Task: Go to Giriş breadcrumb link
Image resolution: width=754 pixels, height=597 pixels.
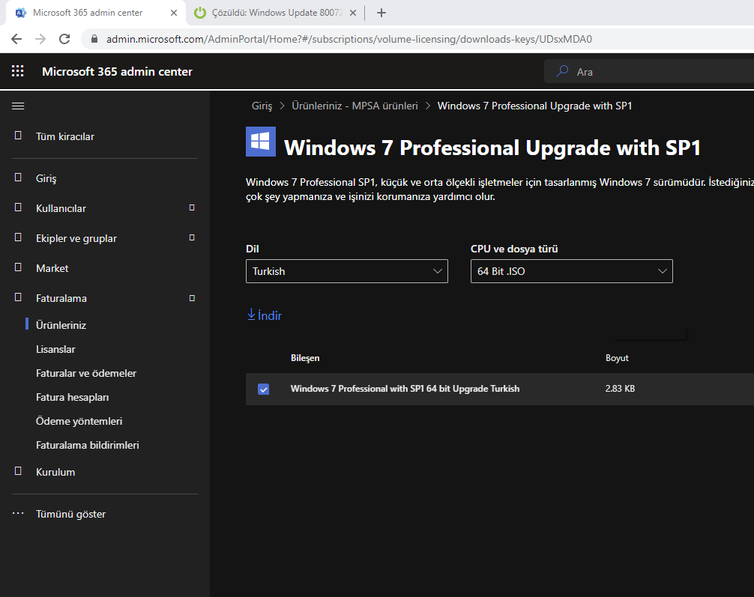Action: click(262, 106)
